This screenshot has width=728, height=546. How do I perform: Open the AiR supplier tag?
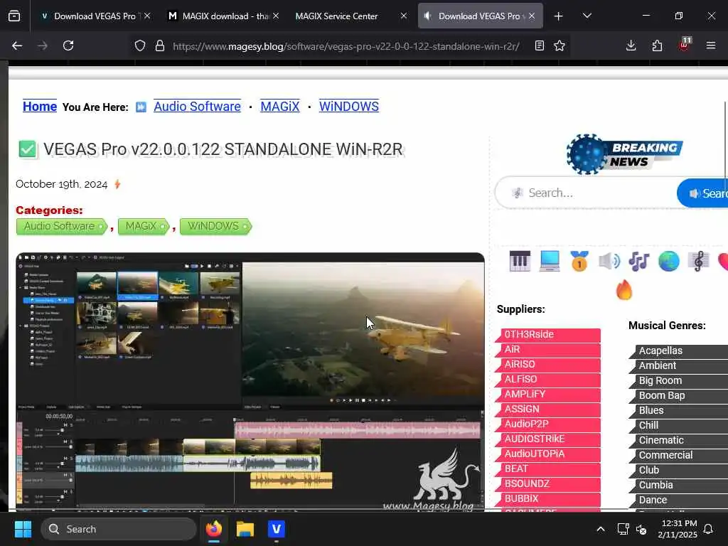(x=548, y=349)
